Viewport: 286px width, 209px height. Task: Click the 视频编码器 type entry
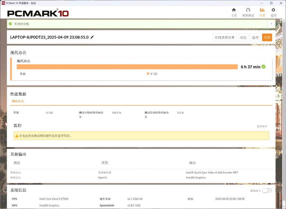coord(104,172)
